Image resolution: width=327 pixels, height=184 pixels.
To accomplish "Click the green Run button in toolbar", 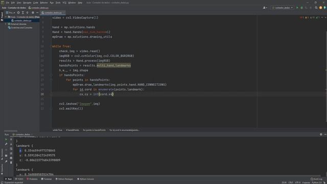I will pos(297,8).
